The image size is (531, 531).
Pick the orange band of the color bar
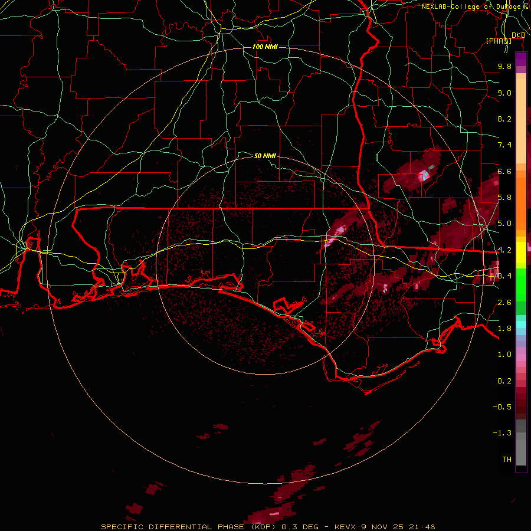click(x=521, y=200)
